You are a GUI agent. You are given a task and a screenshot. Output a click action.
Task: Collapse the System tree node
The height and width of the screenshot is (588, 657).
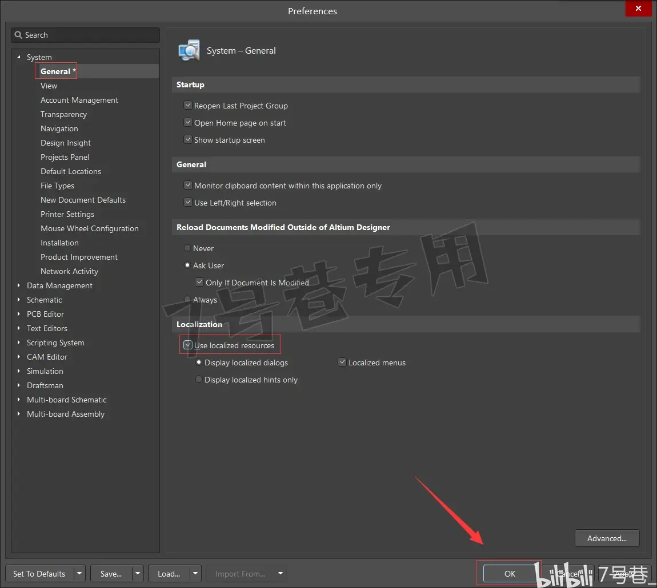coord(18,57)
